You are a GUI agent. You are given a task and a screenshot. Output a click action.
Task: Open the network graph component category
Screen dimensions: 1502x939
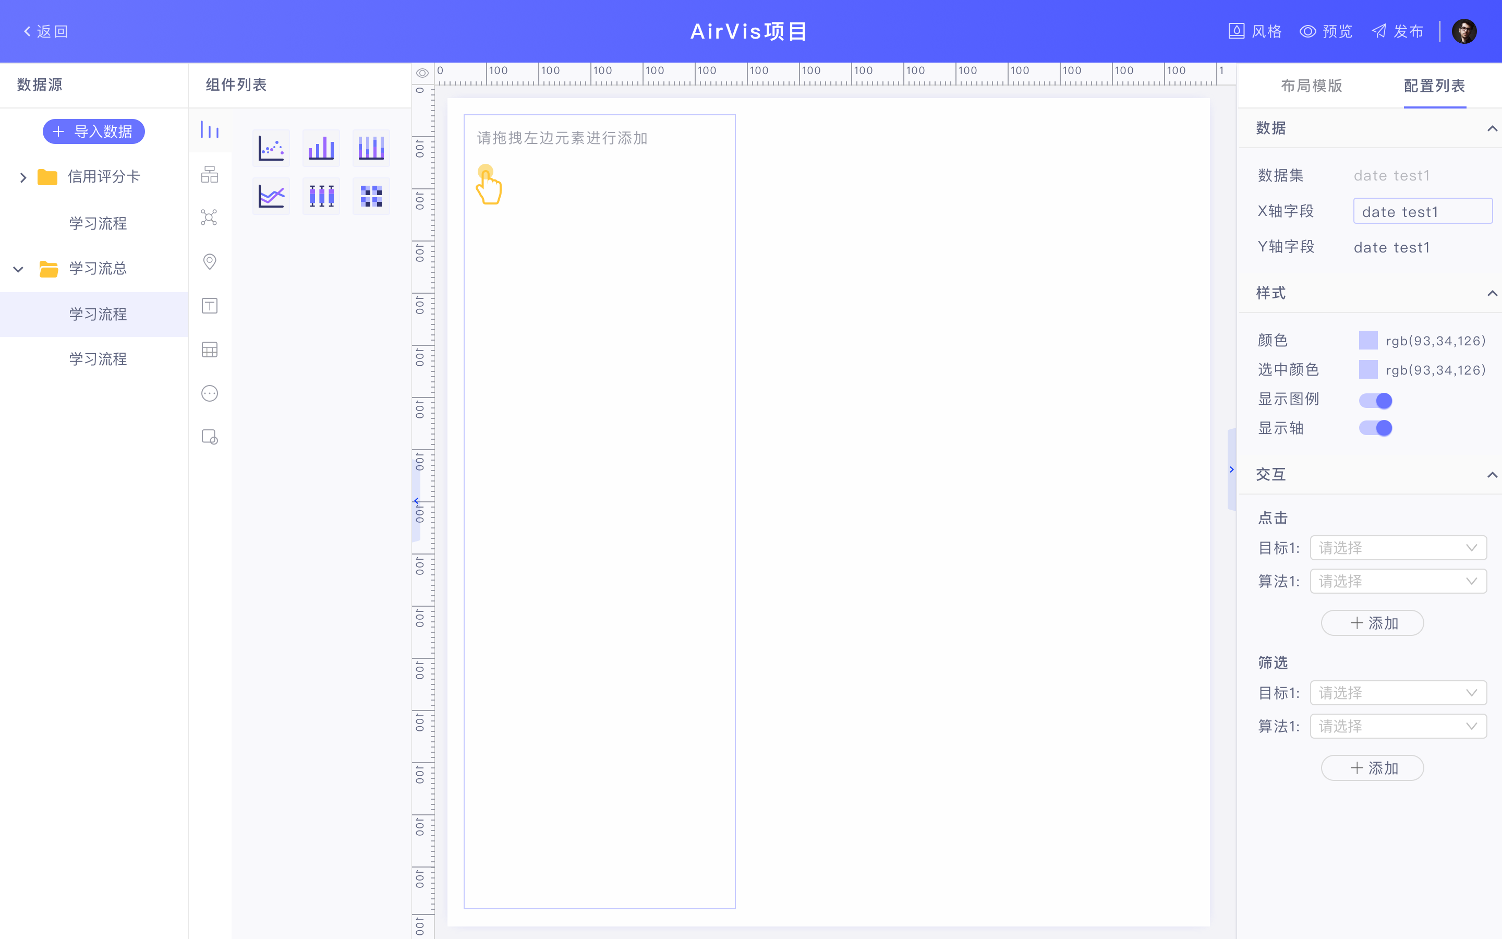click(210, 218)
